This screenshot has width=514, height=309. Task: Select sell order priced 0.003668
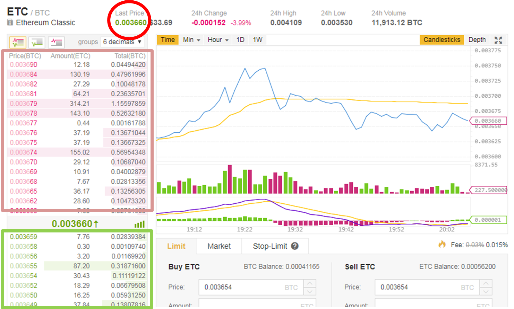point(77,181)
